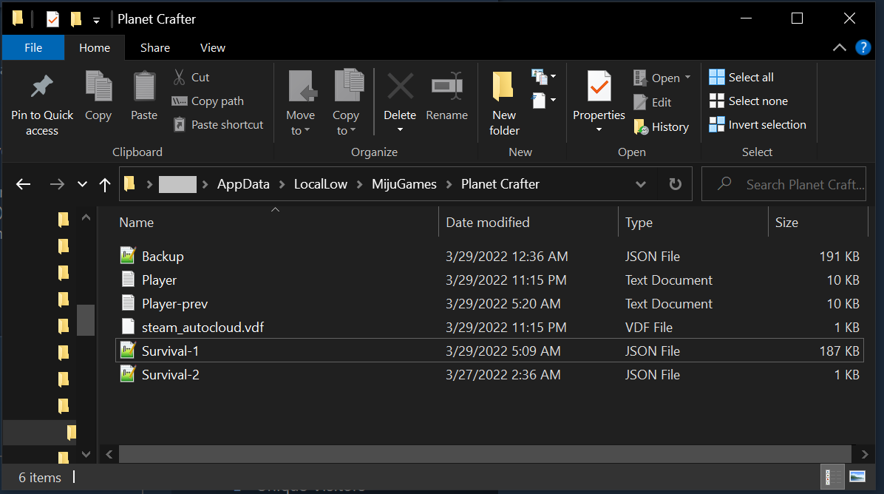Open the View ribbon tab
The width and height of the screenshot is (884, 494).
click(212, 47)
